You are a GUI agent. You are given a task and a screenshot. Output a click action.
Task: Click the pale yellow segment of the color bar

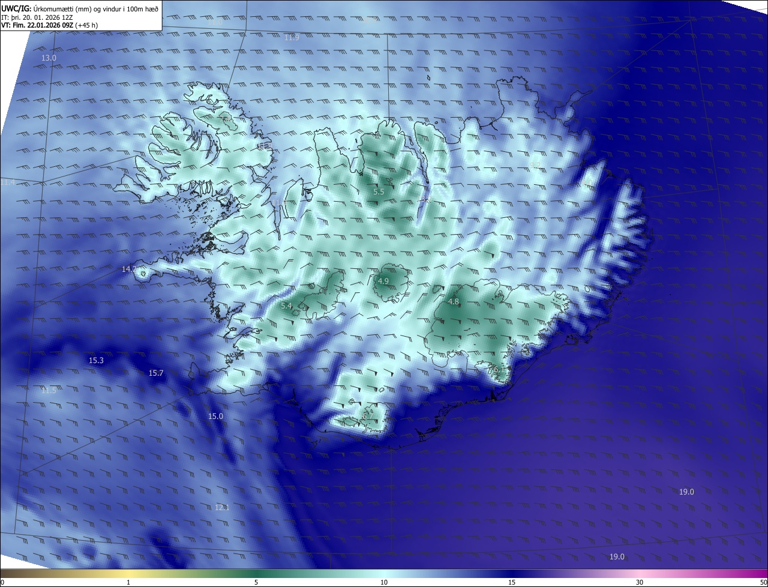pos(128,573)
